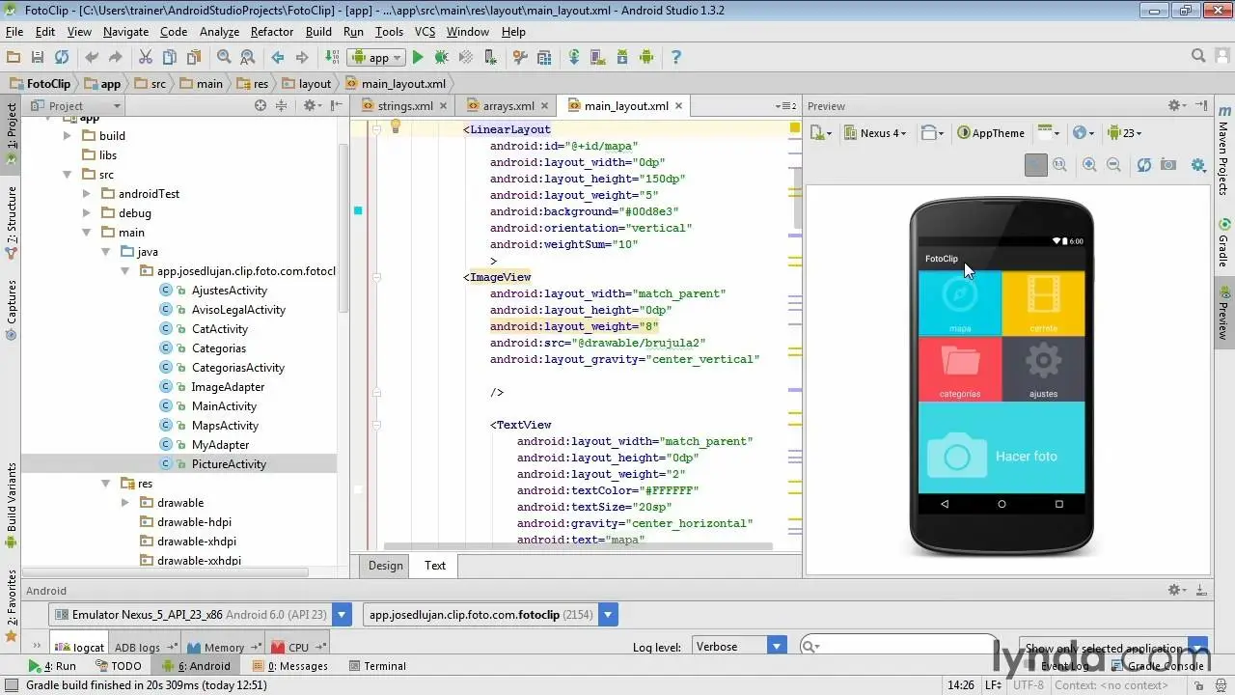Screen dimensions: 1235x695
Task: Click the AppTheme button in Preview
Action: pos(991,133)
